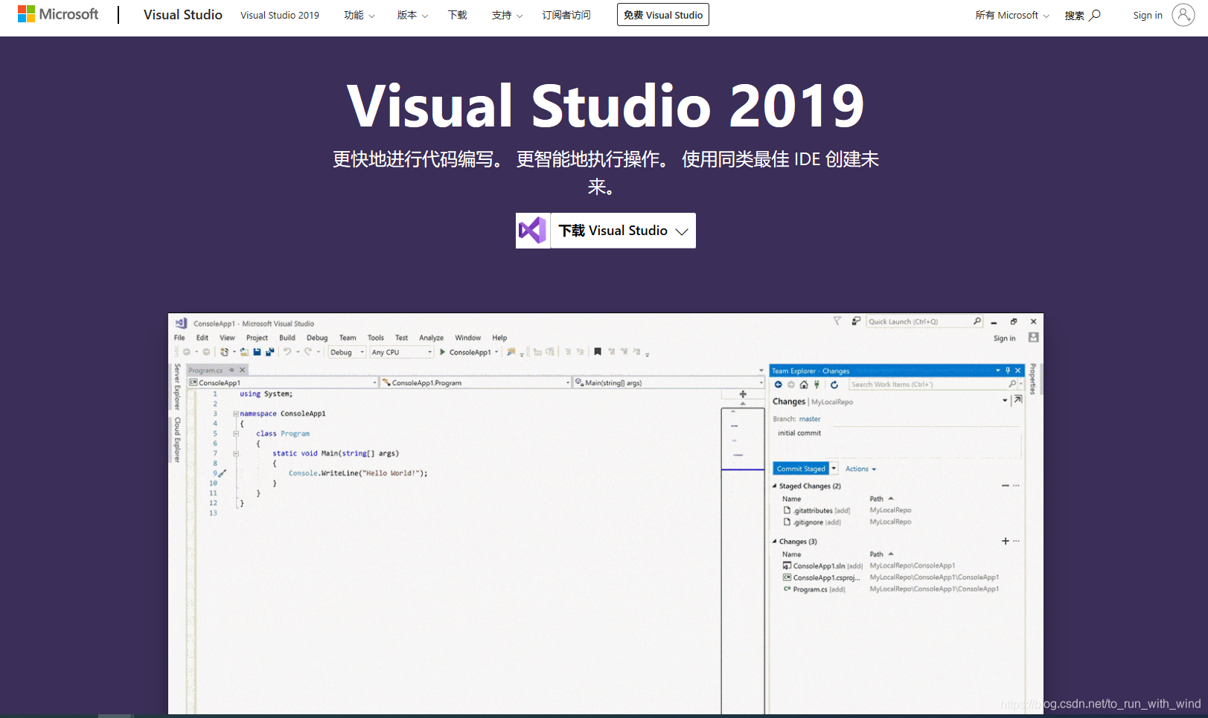
Task: Click the notifications flag icon near Quick Launch
Action: click(837, 321)
